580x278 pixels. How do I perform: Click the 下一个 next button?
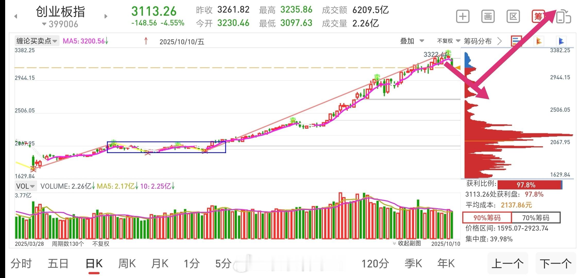pyautogui.click(x=556, y=264)
